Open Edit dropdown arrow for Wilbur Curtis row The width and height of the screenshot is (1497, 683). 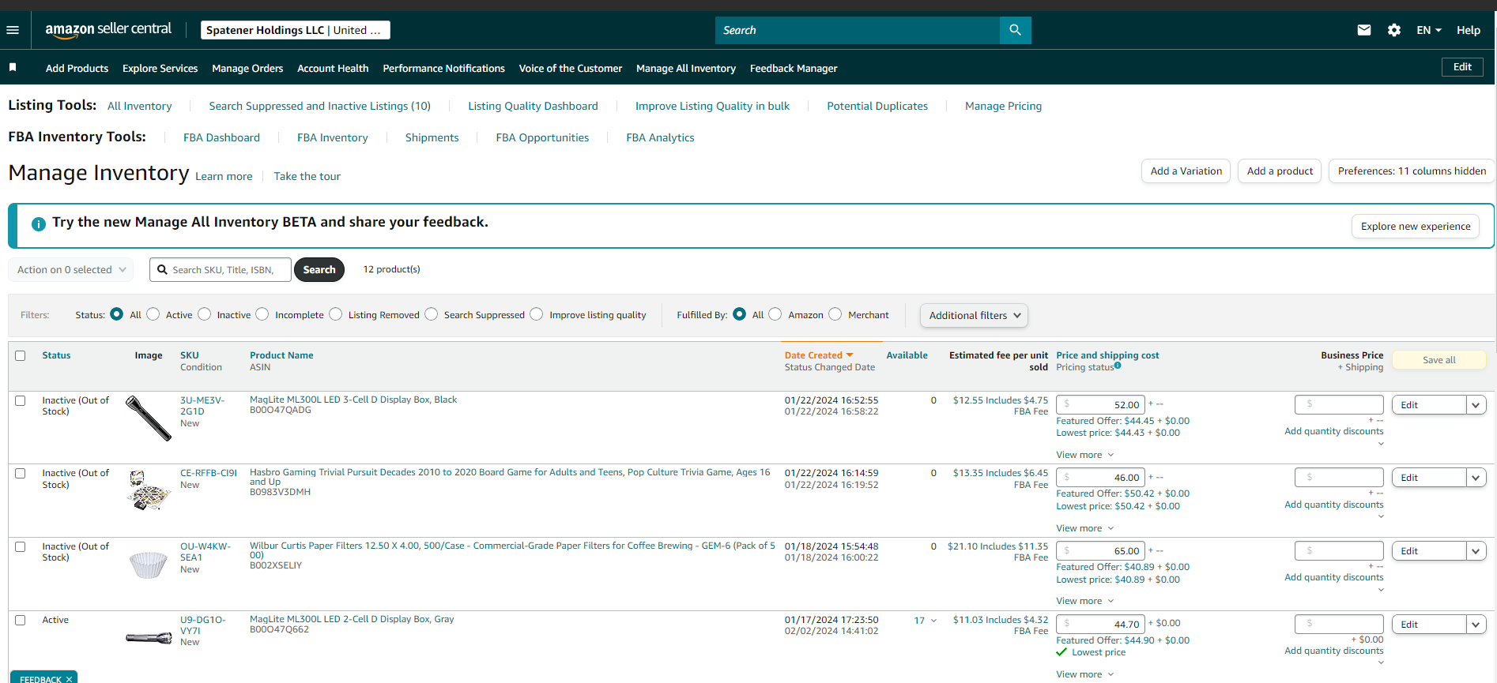click(x=1476, y=551)
